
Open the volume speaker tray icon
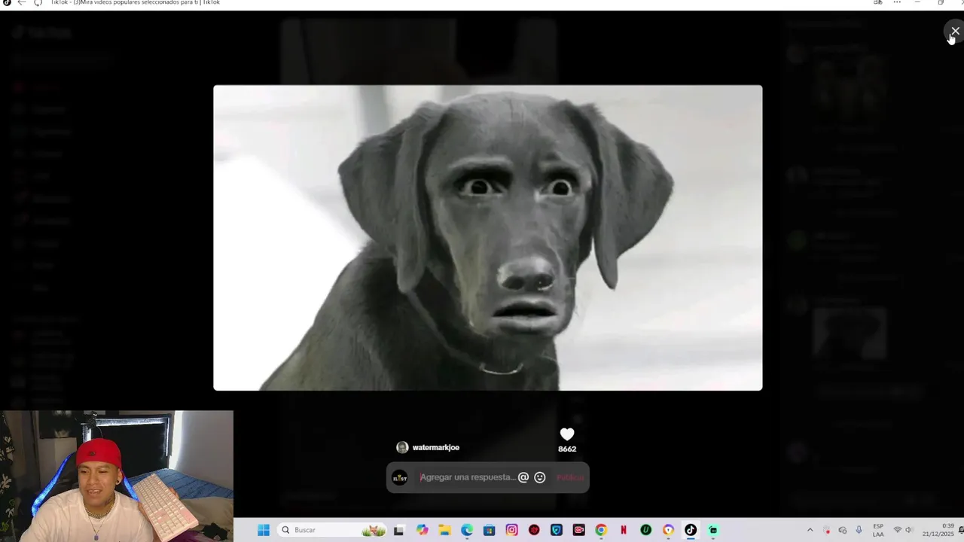(x=909, y=530)
